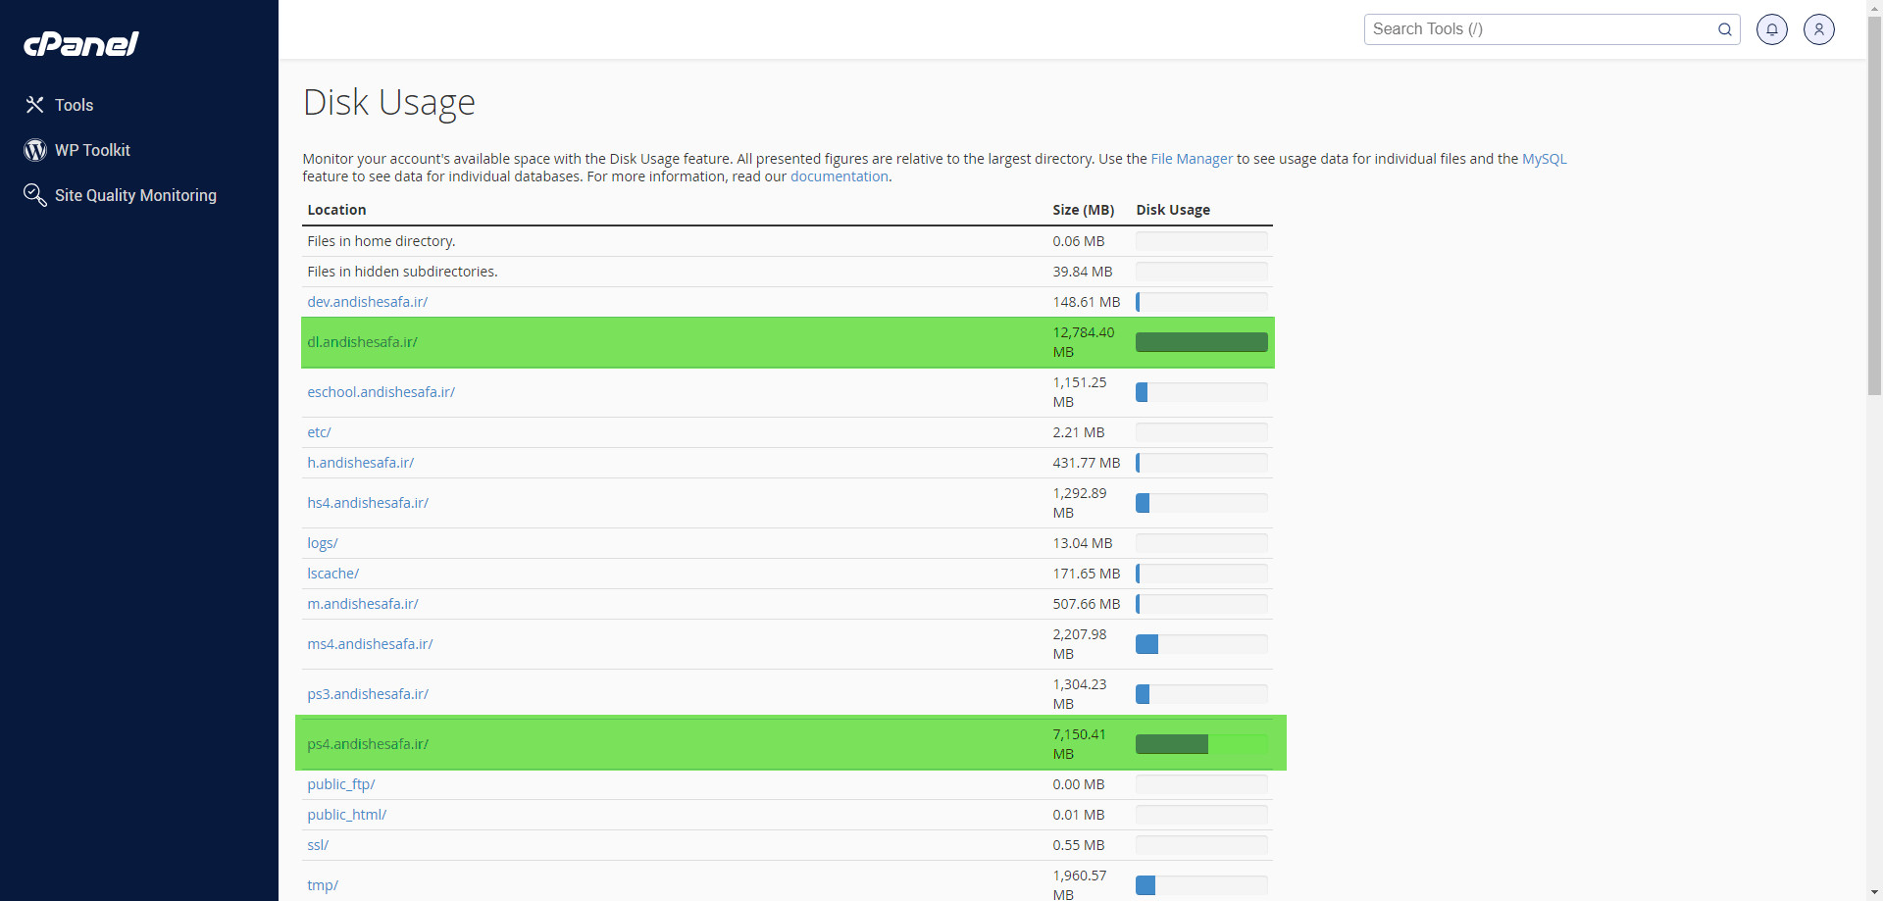Click the Site Quality Monitoring magnifier icon

pos(35,195)
